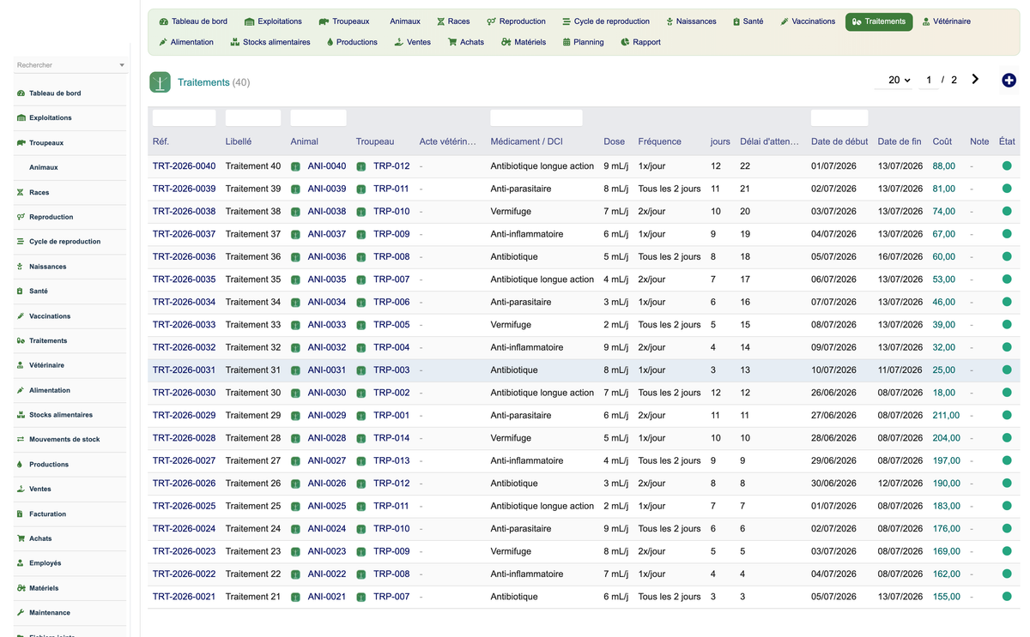Click sidebar Tableau de bord icon

(21, 93)
